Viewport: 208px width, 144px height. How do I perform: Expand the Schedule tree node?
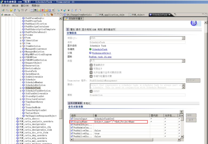[21, 80]
